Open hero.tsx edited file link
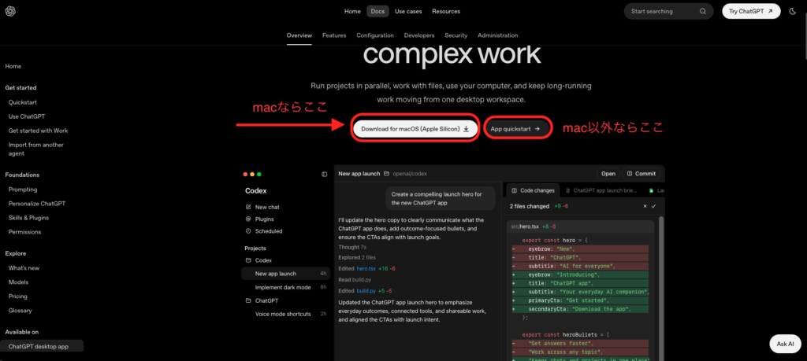The width and height of the screenshot is (807, 361). (366, 268)
